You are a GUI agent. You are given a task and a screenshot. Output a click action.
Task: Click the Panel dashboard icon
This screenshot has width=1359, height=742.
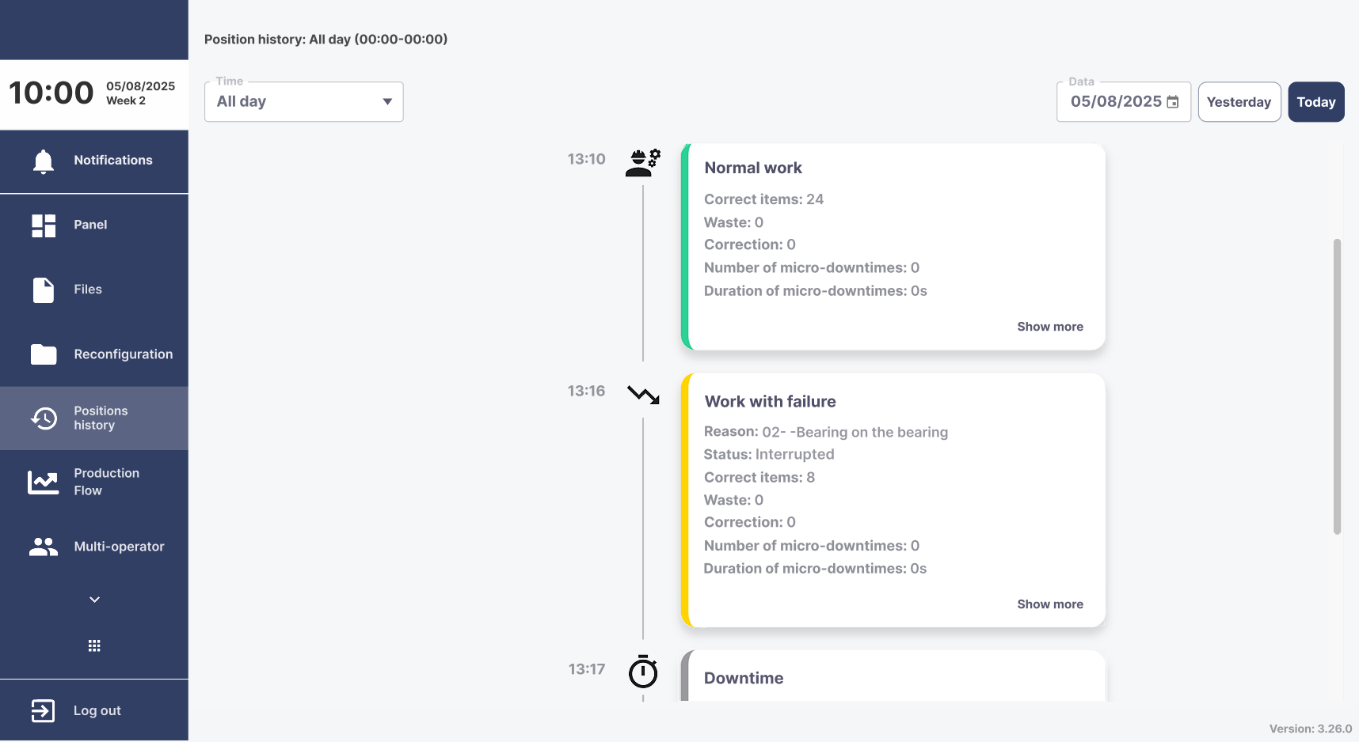point(44,225)
